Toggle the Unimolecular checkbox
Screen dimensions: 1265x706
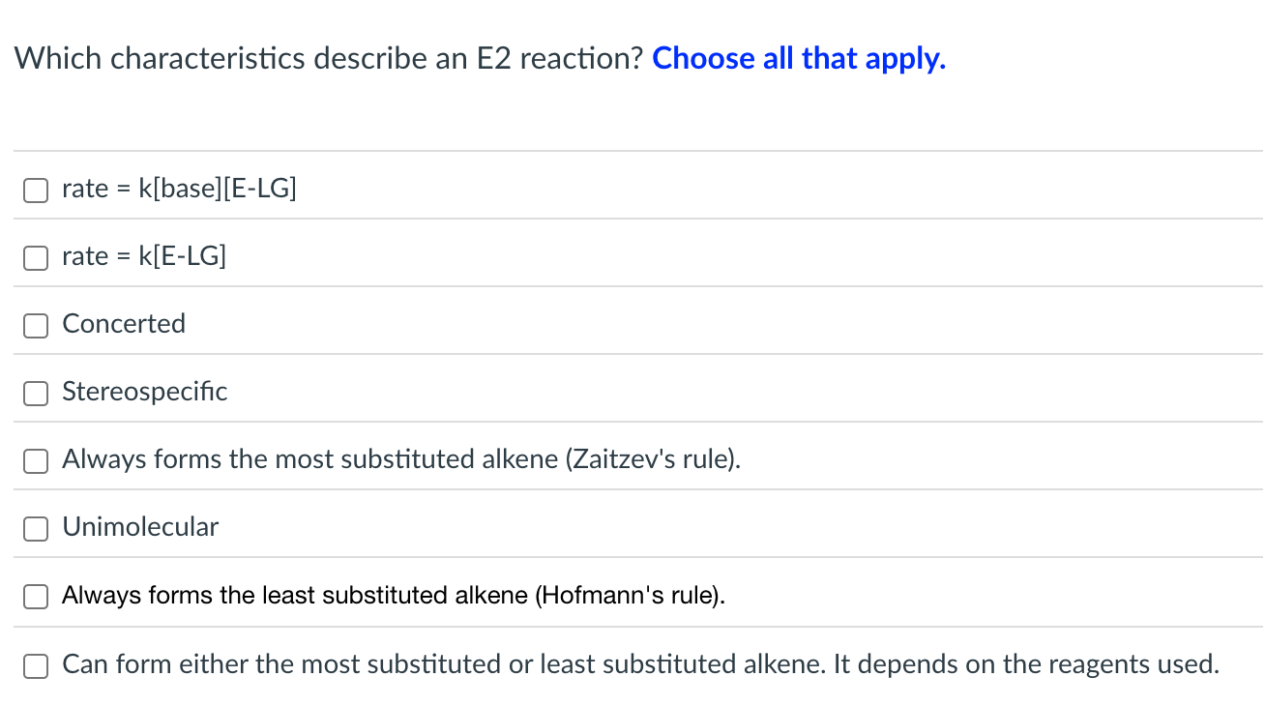point(36,528)
